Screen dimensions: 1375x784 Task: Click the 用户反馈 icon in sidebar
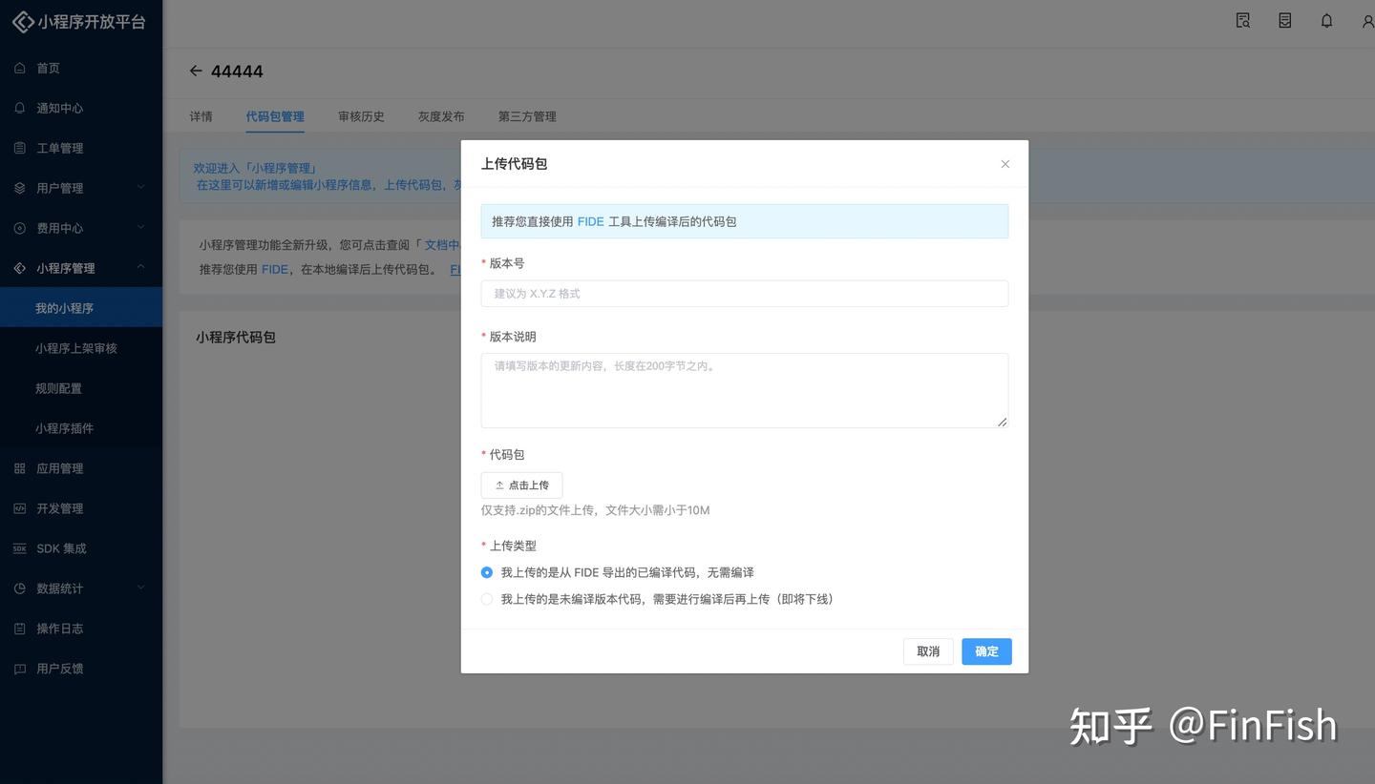(x=20, y=669)
